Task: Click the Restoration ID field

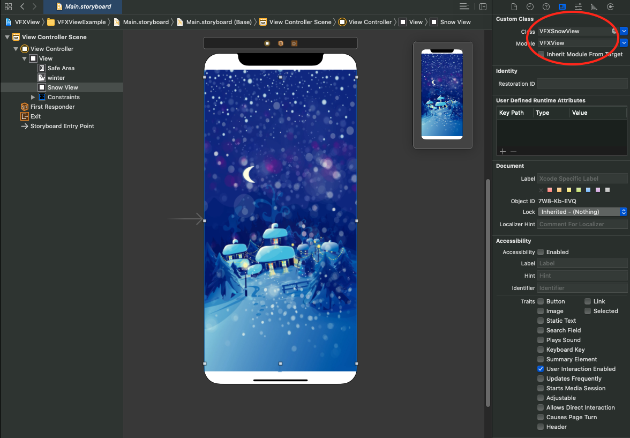Action: pos(582,84)
